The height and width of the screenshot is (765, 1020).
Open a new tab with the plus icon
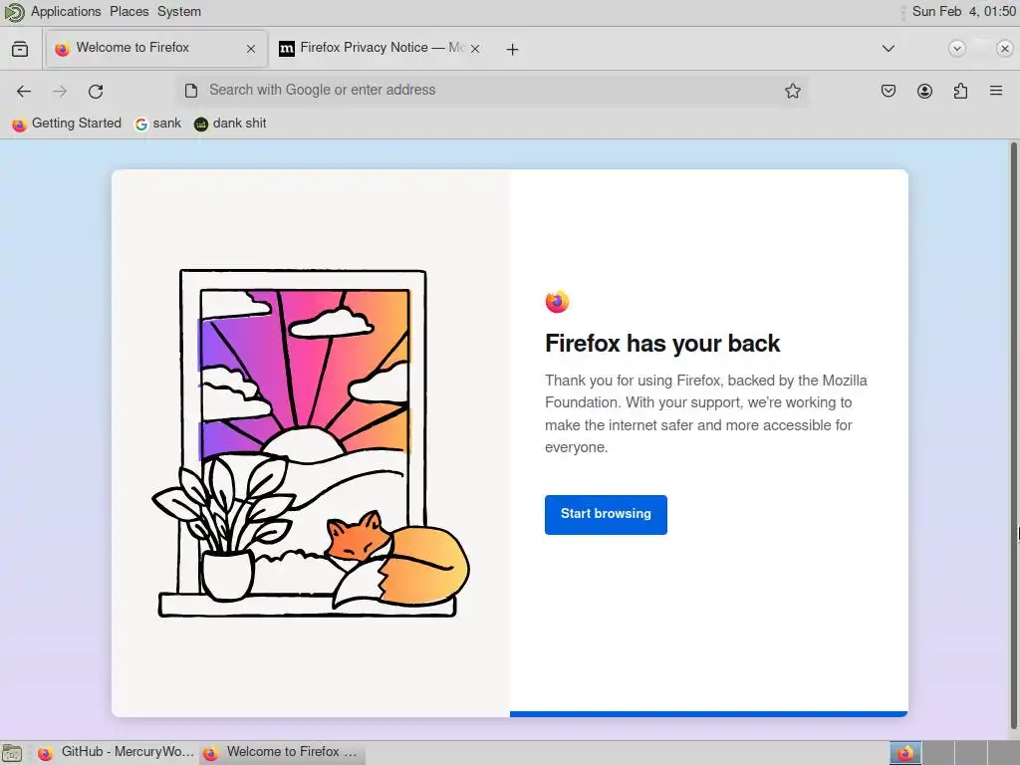(x=512, y=50)
